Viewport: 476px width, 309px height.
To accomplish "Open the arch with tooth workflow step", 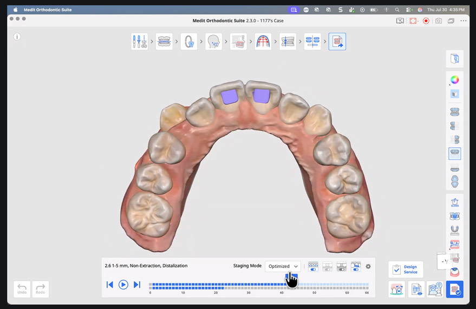I will [189, 42].
